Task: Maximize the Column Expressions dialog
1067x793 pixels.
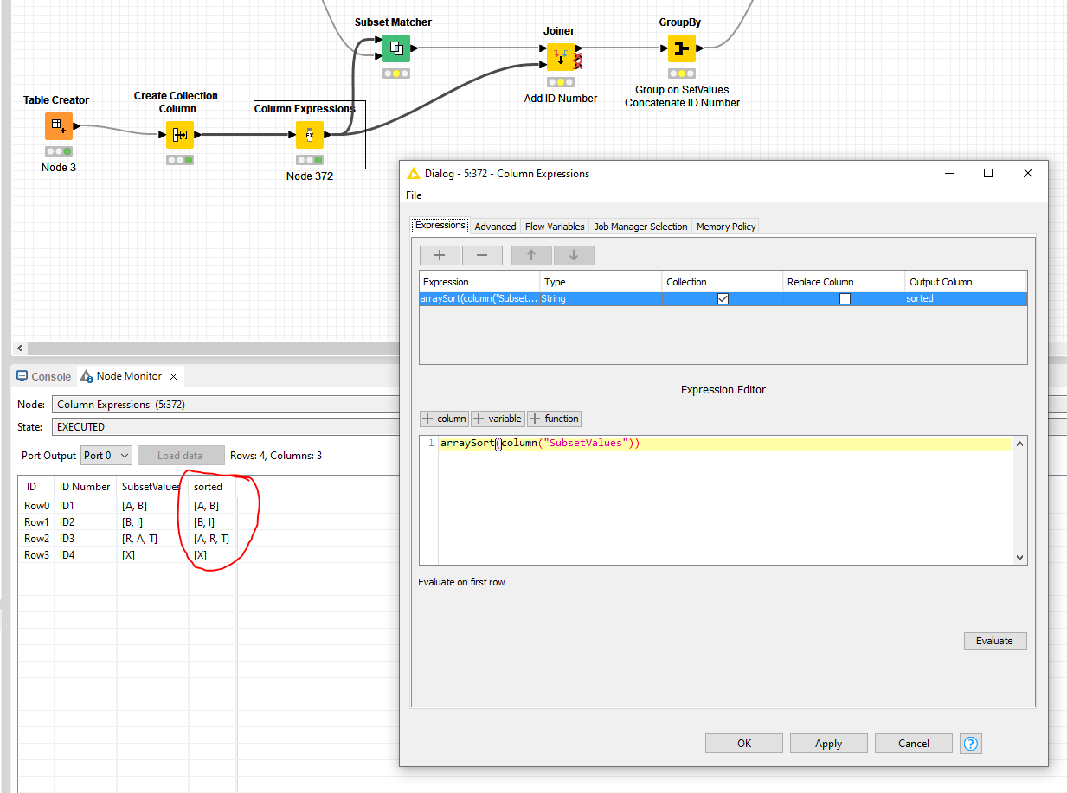Action: [988, 173]
